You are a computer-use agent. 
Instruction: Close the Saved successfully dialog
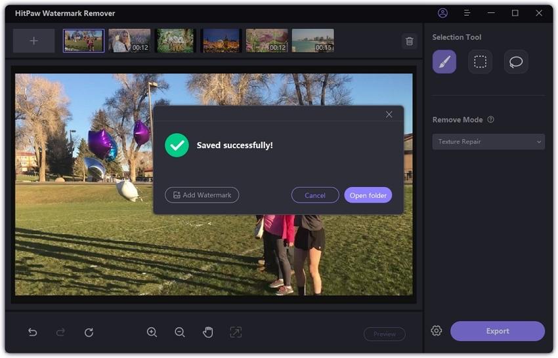pos(389,115)
